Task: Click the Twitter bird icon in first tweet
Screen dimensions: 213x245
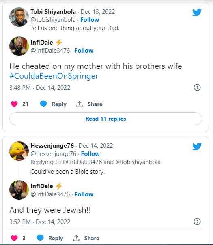Action: 197,12
